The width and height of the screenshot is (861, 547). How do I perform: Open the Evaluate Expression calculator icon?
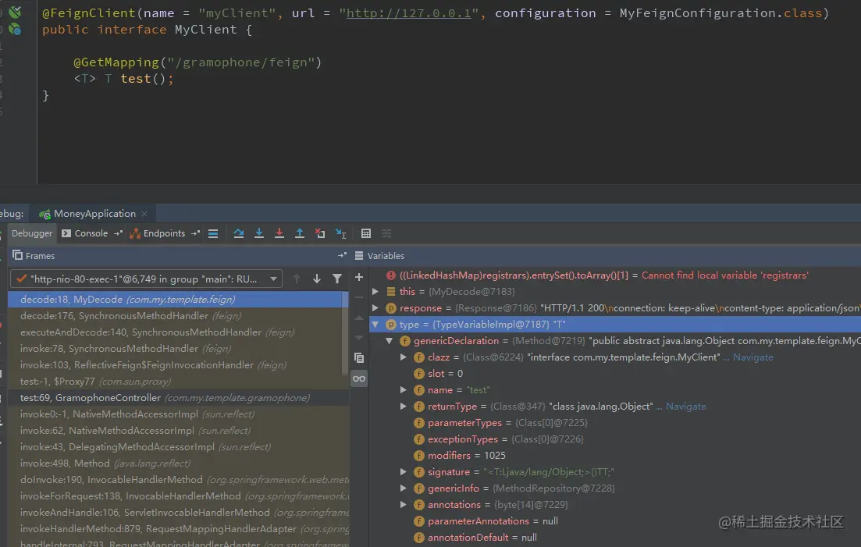click(x=365, y=233)
